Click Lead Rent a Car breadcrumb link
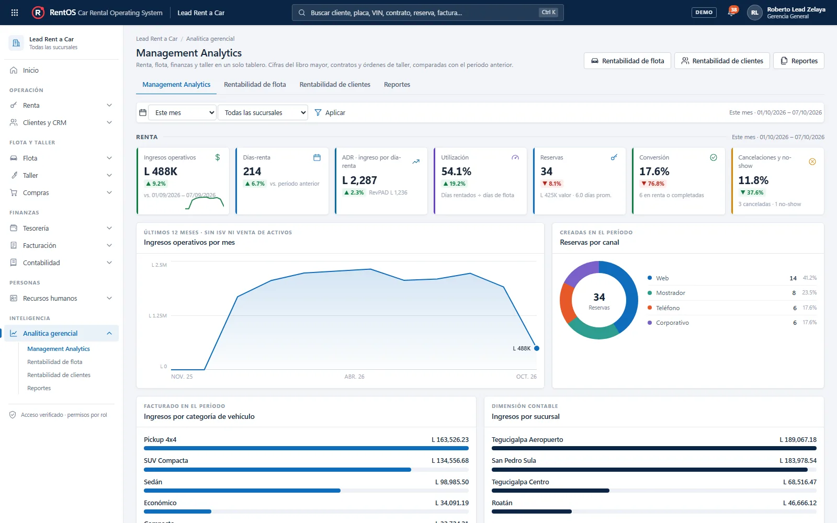This screenshot has width=837, height=523. 156,39
